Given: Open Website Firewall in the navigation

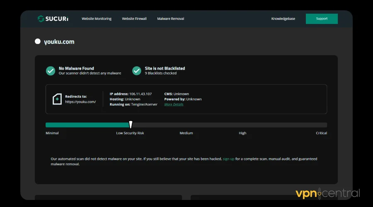Looking at the screenshot, I should tap(134, 19).
